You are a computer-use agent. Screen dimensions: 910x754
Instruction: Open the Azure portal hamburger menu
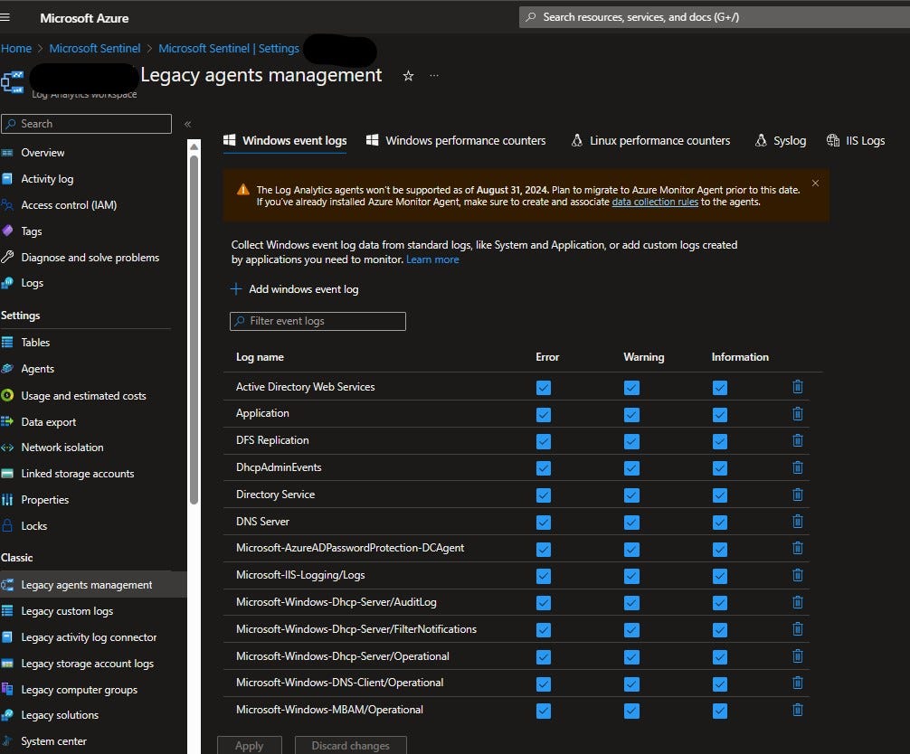pos(5,17)
